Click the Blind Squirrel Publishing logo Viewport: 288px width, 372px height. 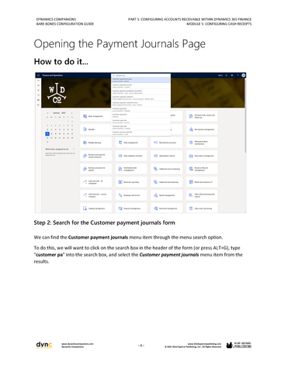click(239, 345)
